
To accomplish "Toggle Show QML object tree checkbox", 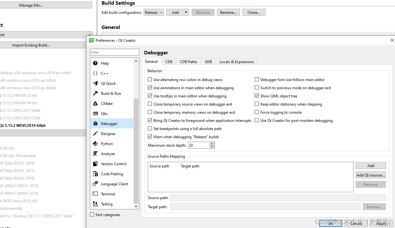I will [x=257, y=96].
